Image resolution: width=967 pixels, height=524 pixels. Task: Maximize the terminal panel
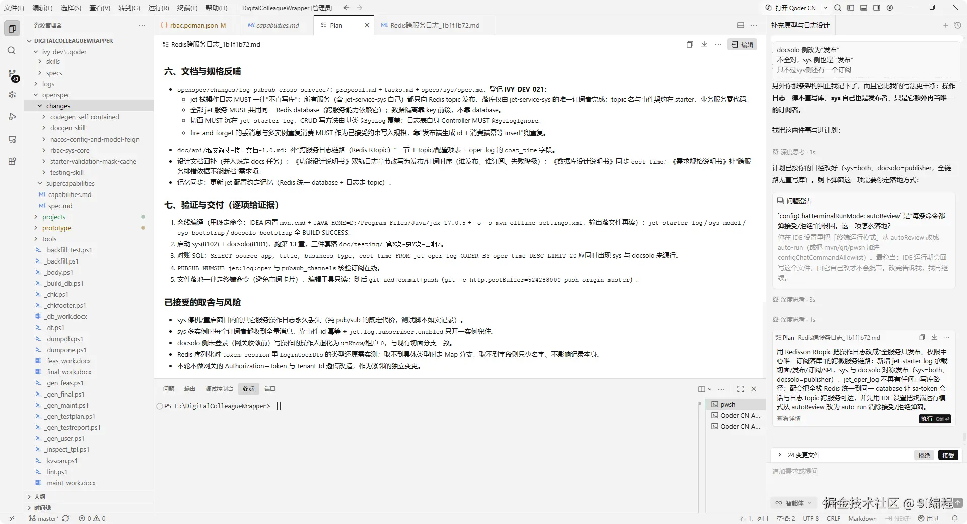point(741,389)
